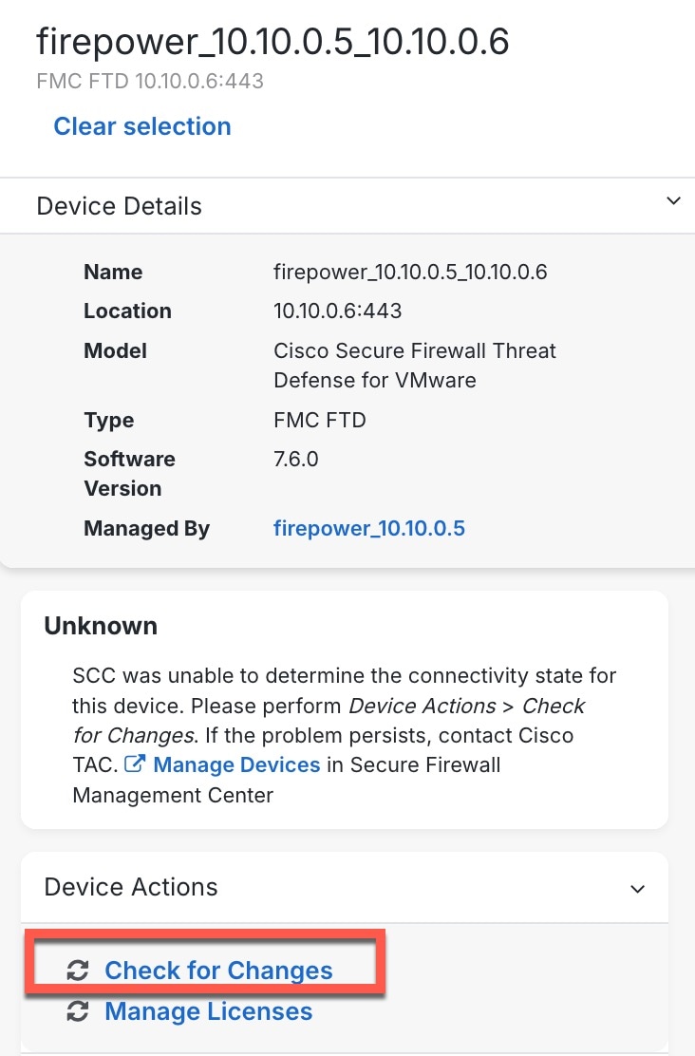695x1056 pixels.
Task: Run Check for Changes
Action: pos(218,970)
